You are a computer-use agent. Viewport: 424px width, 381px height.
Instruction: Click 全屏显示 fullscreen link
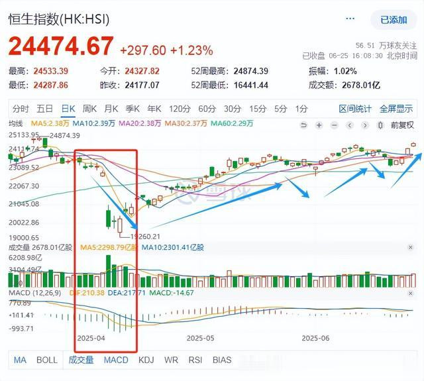coord(396,109)
